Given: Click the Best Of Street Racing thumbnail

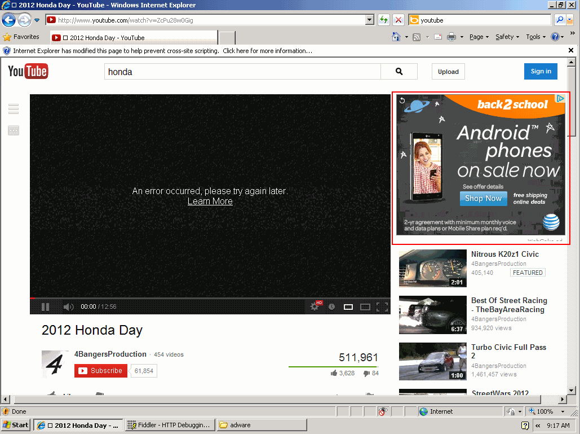Looking at the screenshot, I should coord(433,315).
